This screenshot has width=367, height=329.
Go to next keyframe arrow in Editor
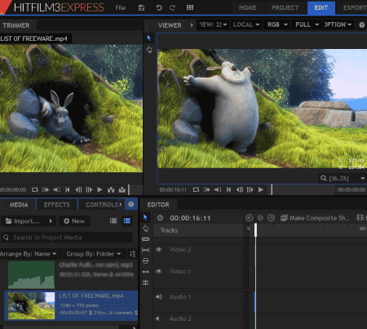271,218
